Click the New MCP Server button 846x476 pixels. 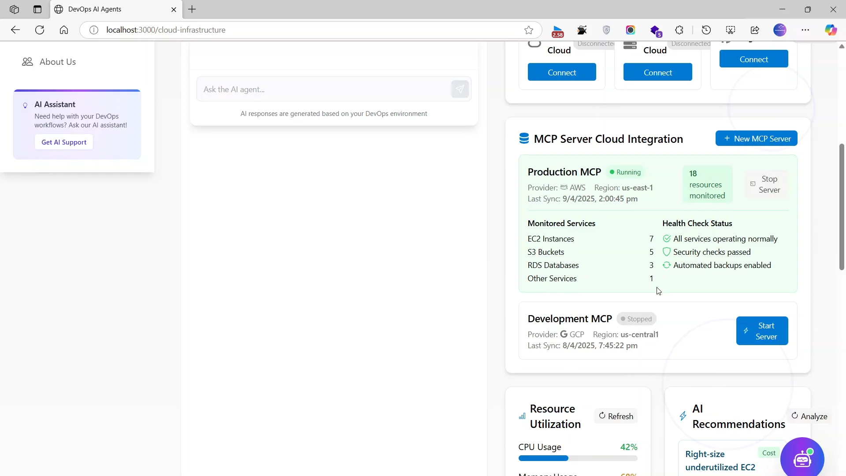coord(756,139)
